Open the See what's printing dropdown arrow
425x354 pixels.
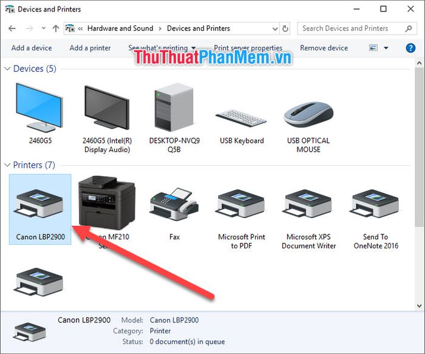click(194, 48)
